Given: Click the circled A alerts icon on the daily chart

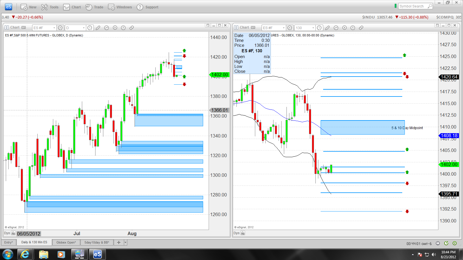Looking at the screenshot, I should (123, 28).
